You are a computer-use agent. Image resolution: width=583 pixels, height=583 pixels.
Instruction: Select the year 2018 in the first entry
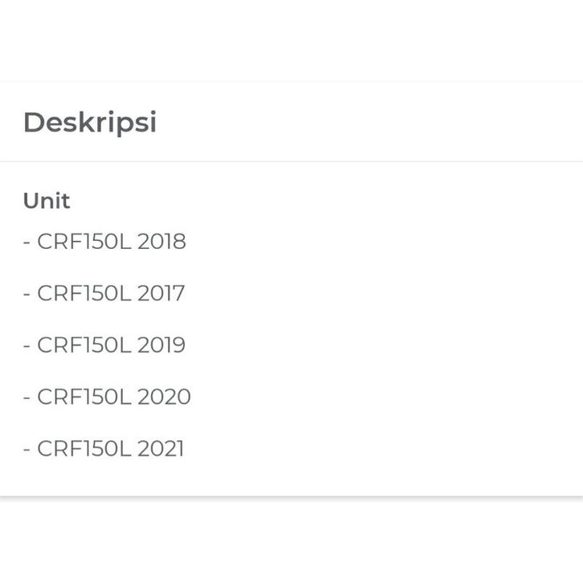161,242
